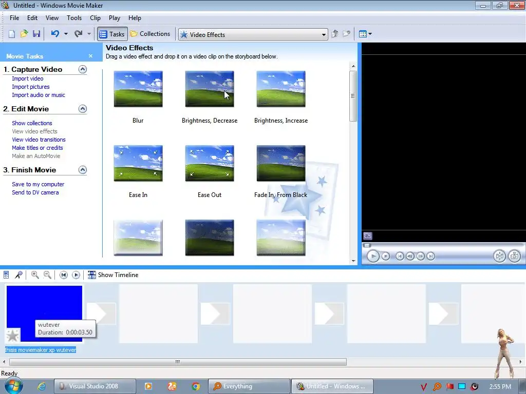Click the Rewind Storyboard icon
526x394 pixels.
click(63, 275)
